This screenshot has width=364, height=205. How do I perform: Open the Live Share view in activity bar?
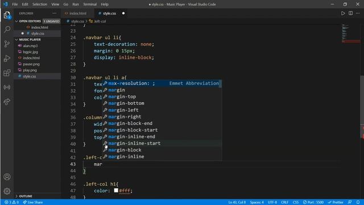[7, 101]
